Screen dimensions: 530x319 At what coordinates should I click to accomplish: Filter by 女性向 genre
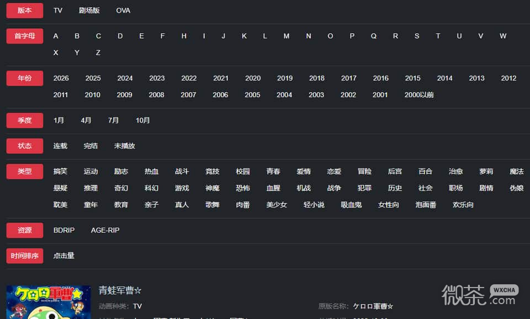pyautogui.click(x=388, y=205)
